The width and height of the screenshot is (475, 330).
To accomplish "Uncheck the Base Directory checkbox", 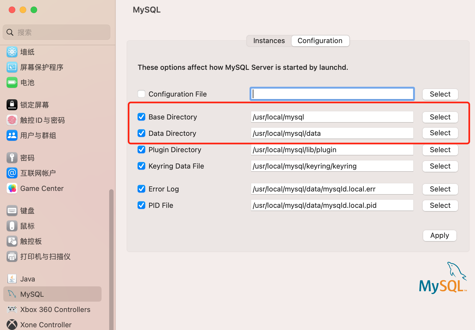I will point(141,117).
